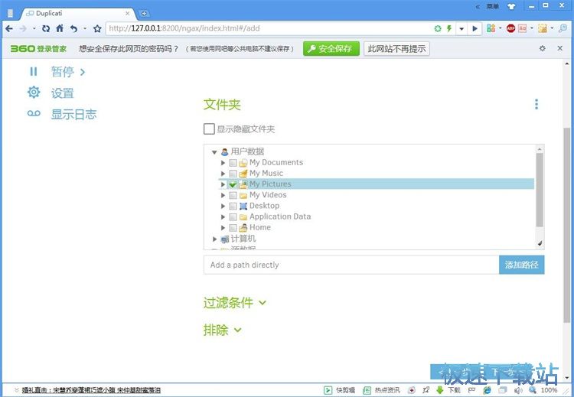Click the green lightning speed-mode icon
The height and width of the screenshot is (397, 574).
point(448,28)
